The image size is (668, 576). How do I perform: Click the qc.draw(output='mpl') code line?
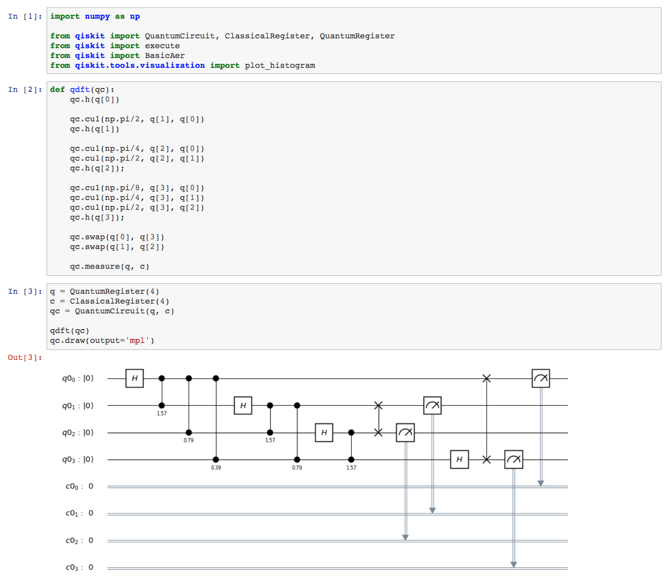click(x=102, y=341)
